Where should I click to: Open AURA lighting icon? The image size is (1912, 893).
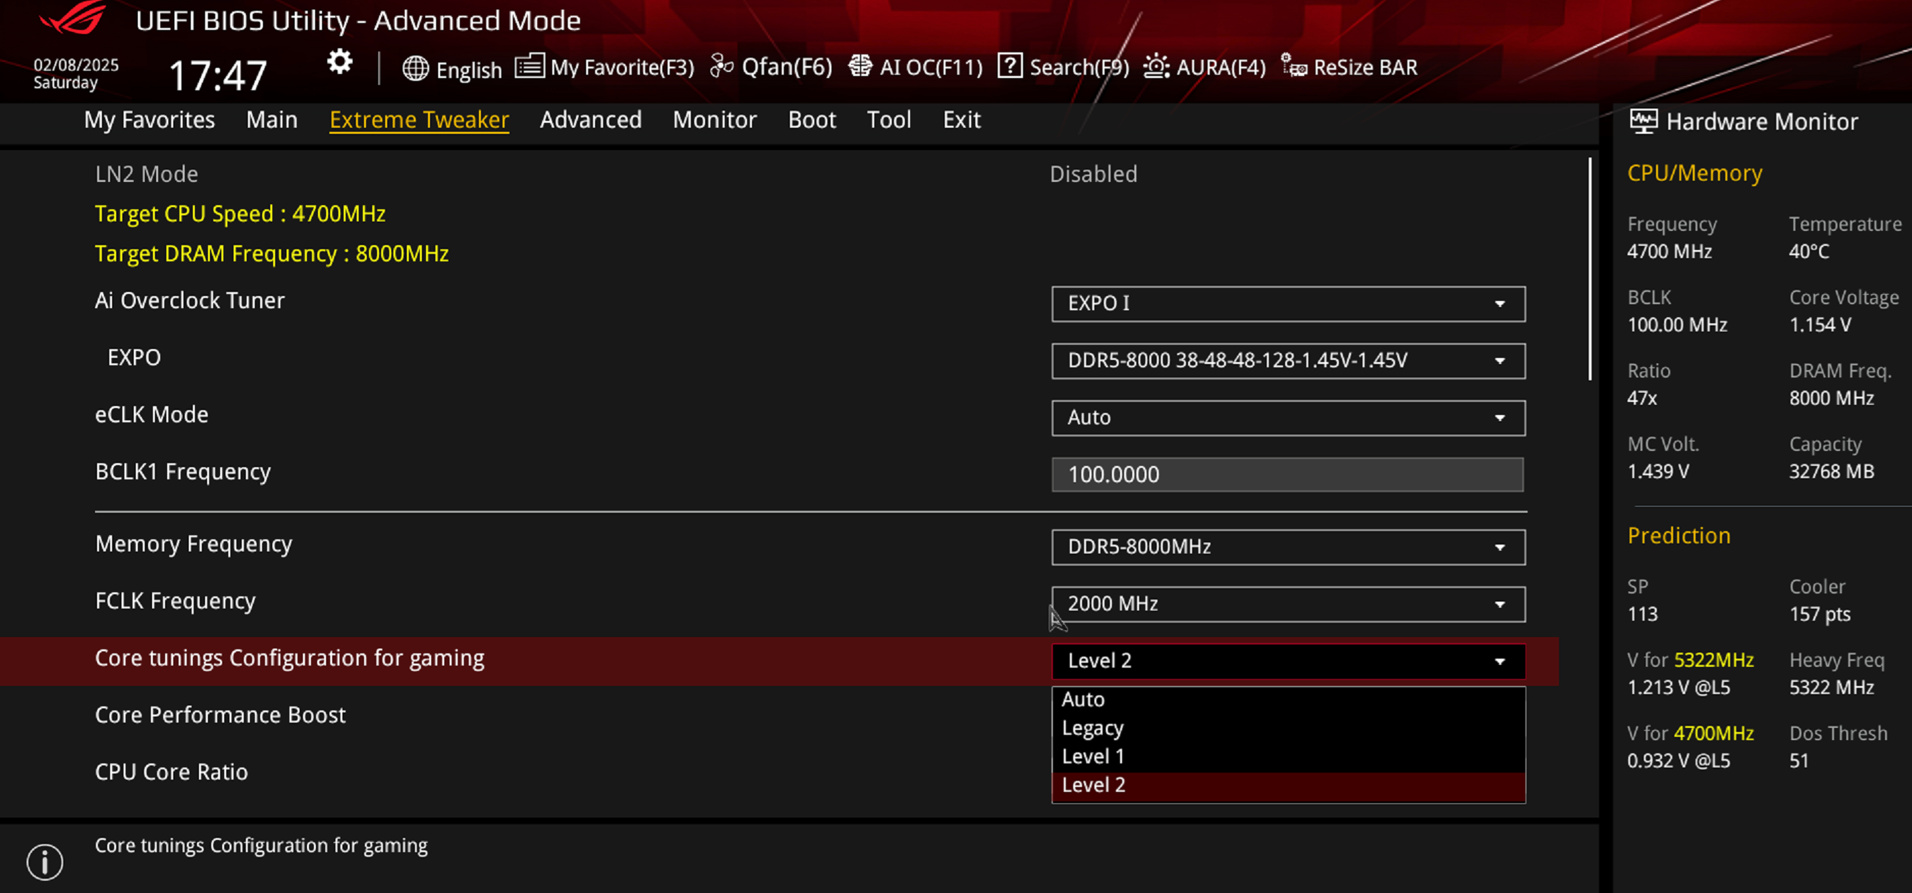tap(1155, 67)
